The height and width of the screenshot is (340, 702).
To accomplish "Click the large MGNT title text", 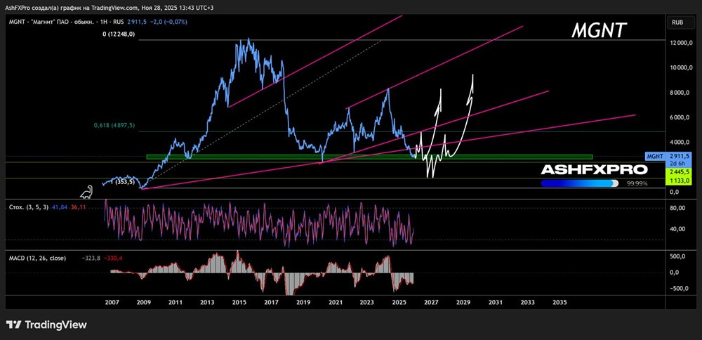I will click(x=600, y=30).
